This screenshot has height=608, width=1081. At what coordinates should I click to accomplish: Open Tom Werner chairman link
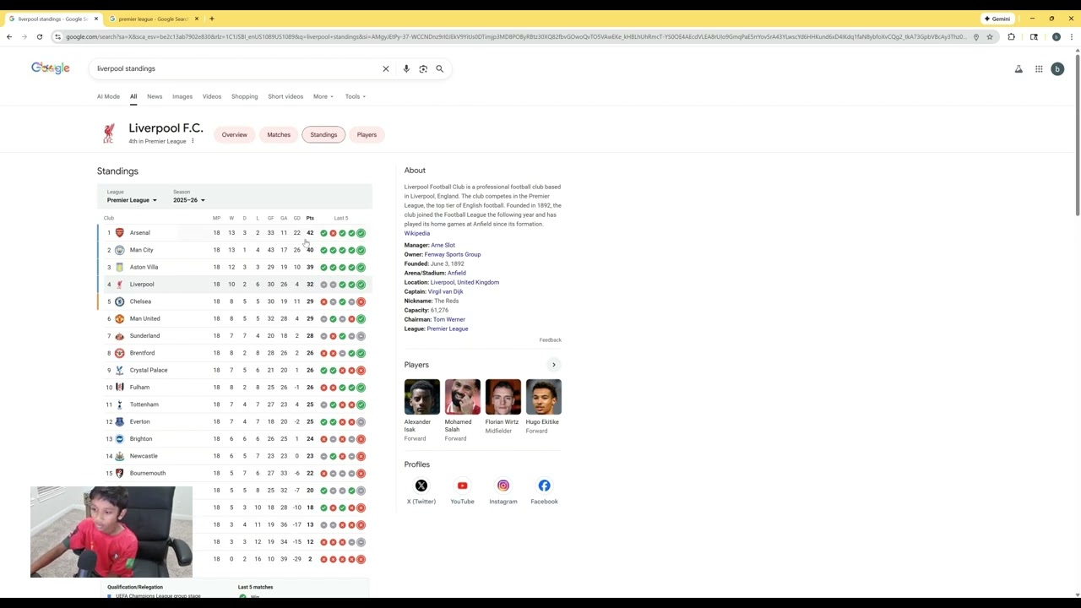click(449, 319)
